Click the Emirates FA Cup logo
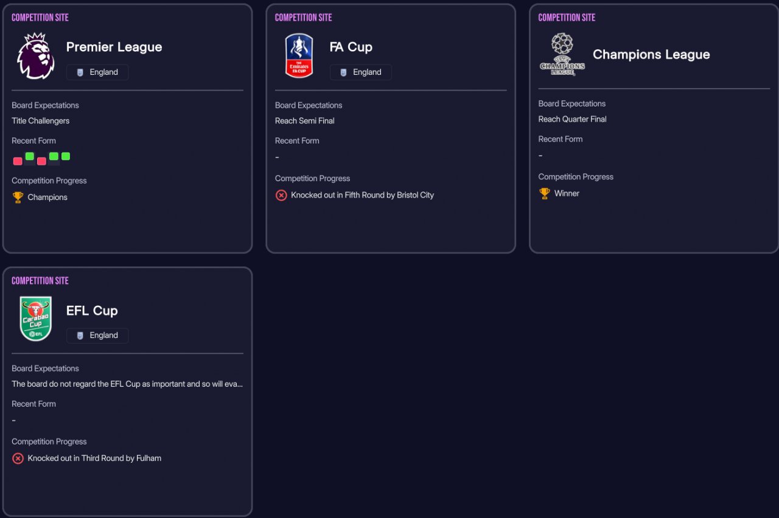Viewport: 779px width, 518px height. click(x=299, y=56)
